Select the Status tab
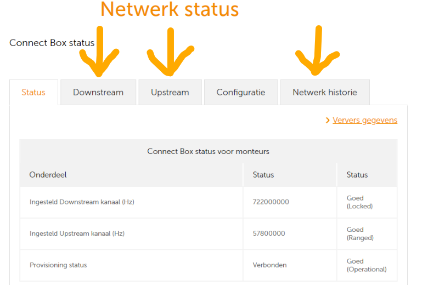 pos(33,92)
